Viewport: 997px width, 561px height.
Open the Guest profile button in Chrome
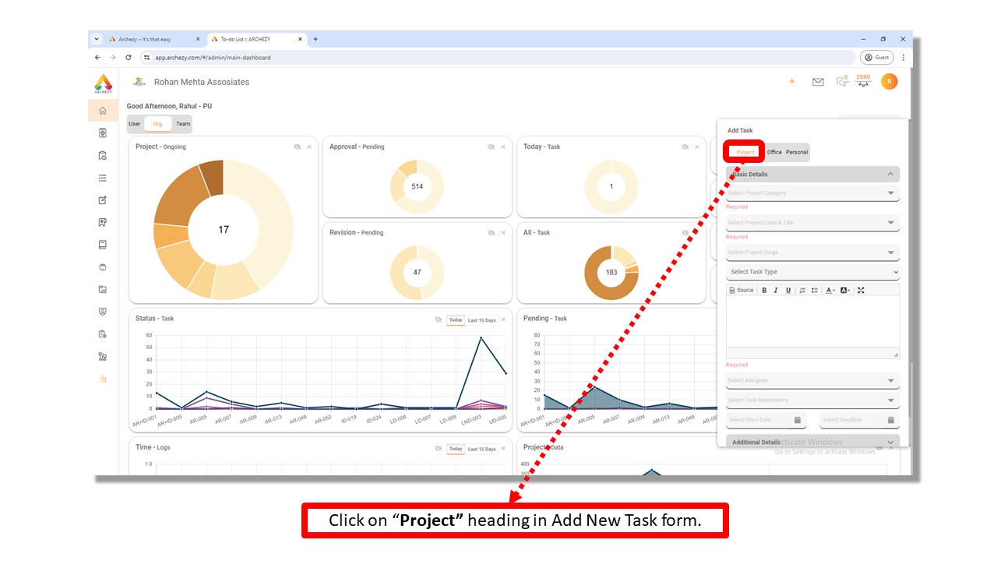877,58
